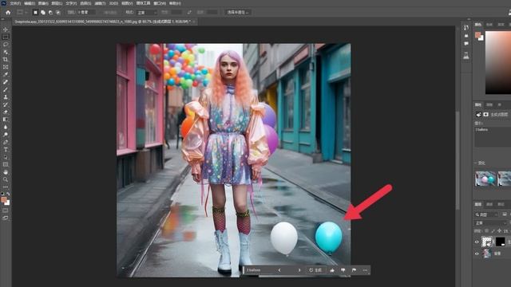Select the Clone Stamp tool
The image size is (511, 287).
pos(6,97)
